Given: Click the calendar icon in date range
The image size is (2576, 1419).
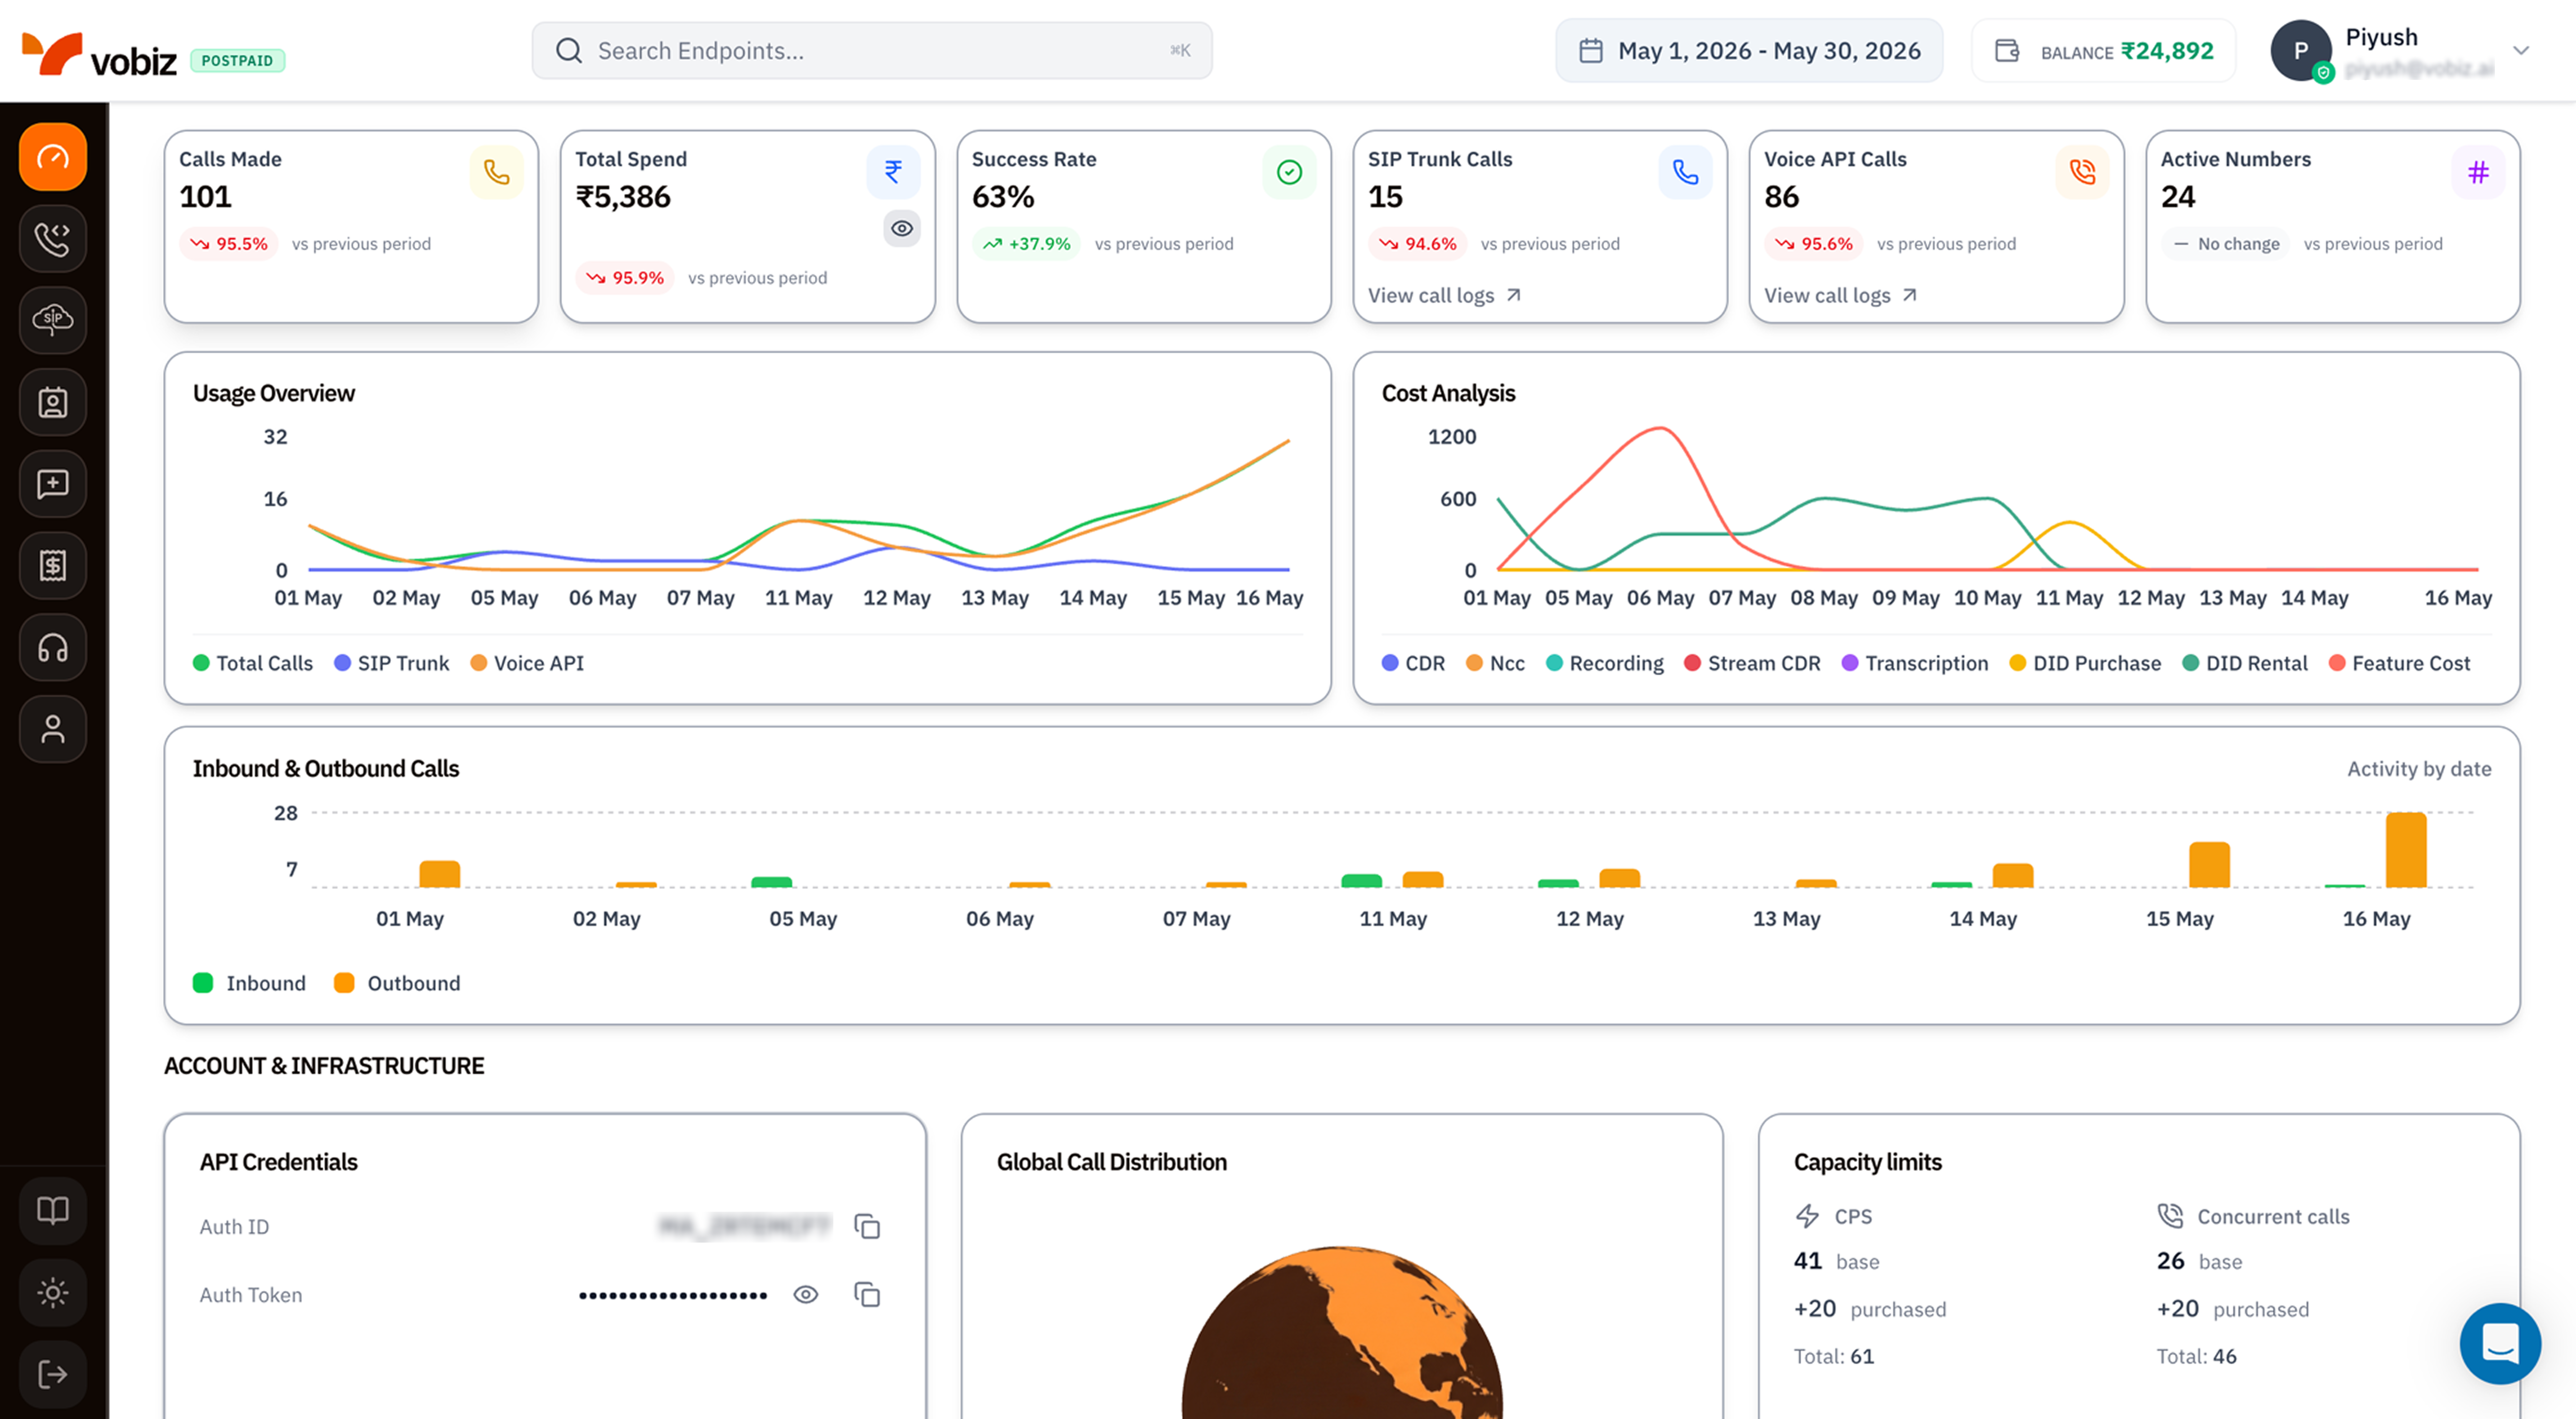Looking at the screenshot, I should (1591, 51).
